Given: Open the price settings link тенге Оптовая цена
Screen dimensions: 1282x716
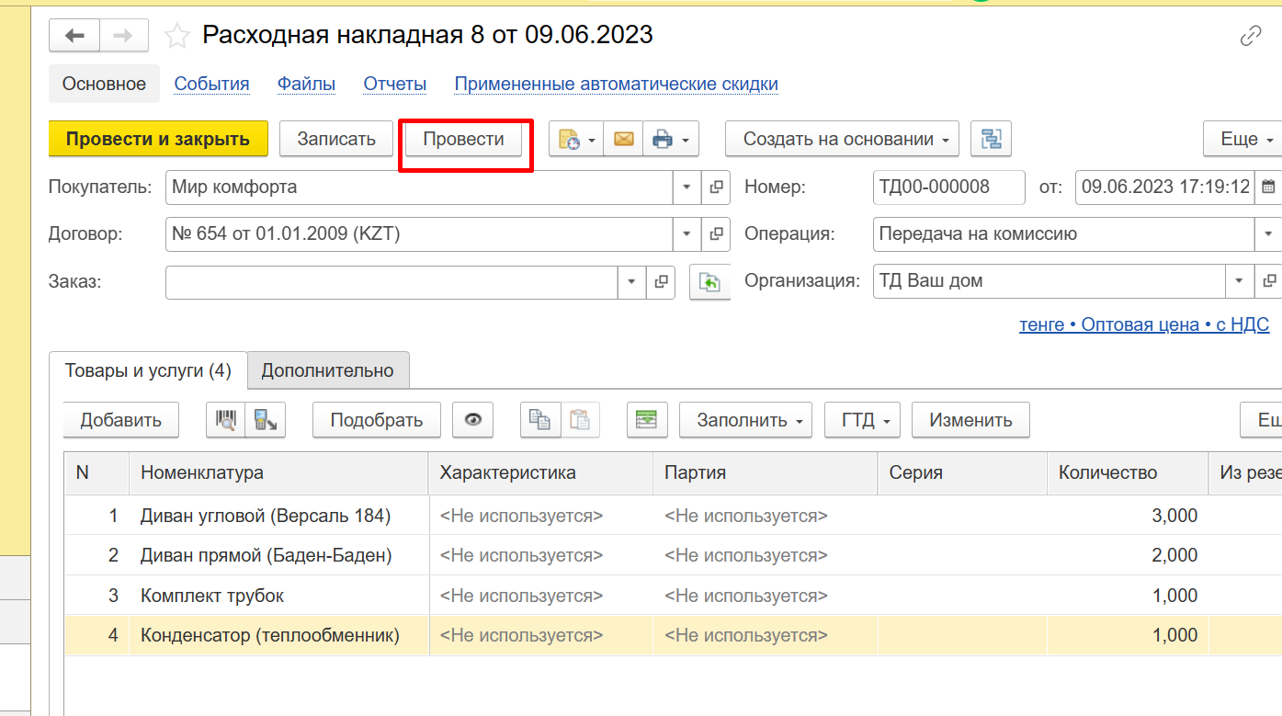Looking at the screenshot, I should coord(1143,324).
